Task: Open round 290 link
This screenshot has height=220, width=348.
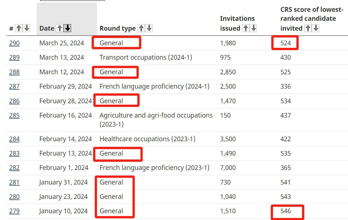Action: tap(14, 43)
